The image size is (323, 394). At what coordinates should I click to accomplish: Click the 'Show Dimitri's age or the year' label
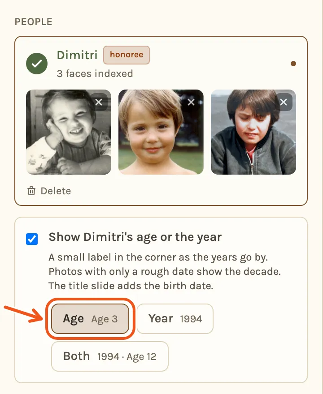click(135, 237)
